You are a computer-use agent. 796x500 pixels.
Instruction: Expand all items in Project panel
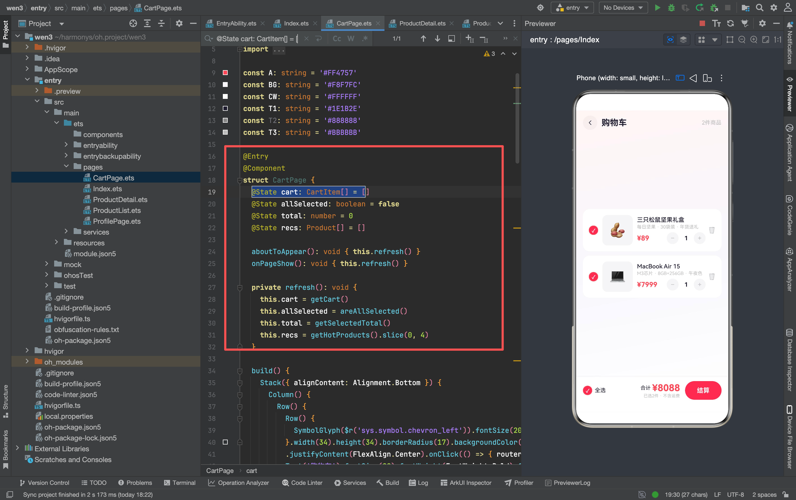click(148, 23)
